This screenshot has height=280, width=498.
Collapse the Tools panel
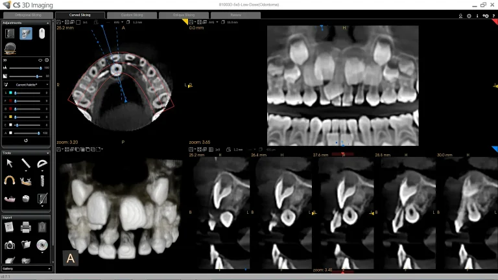click(47, 153)
